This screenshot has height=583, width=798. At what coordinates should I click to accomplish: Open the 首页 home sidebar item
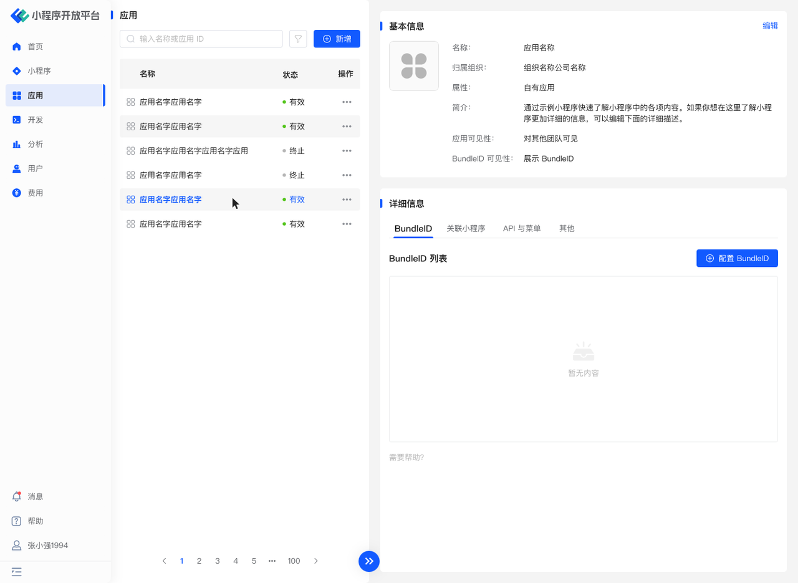35,47
